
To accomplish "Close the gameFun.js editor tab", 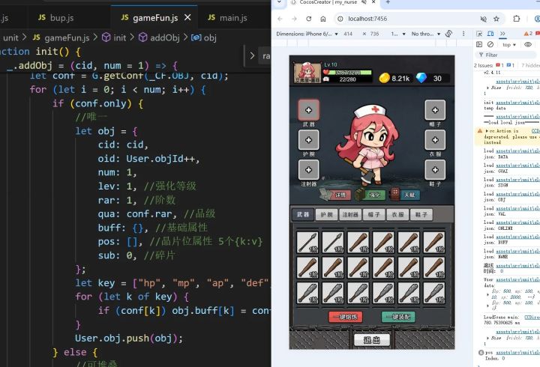I will point(187,17).
